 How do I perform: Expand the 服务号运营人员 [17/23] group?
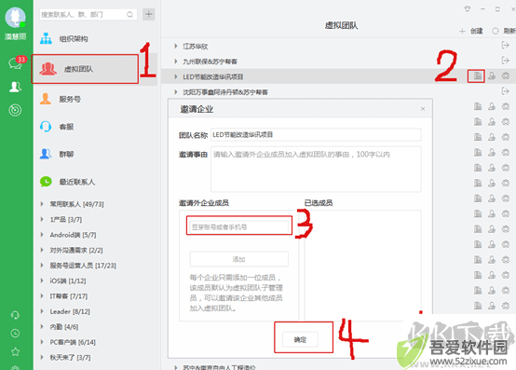coord(42,266)
